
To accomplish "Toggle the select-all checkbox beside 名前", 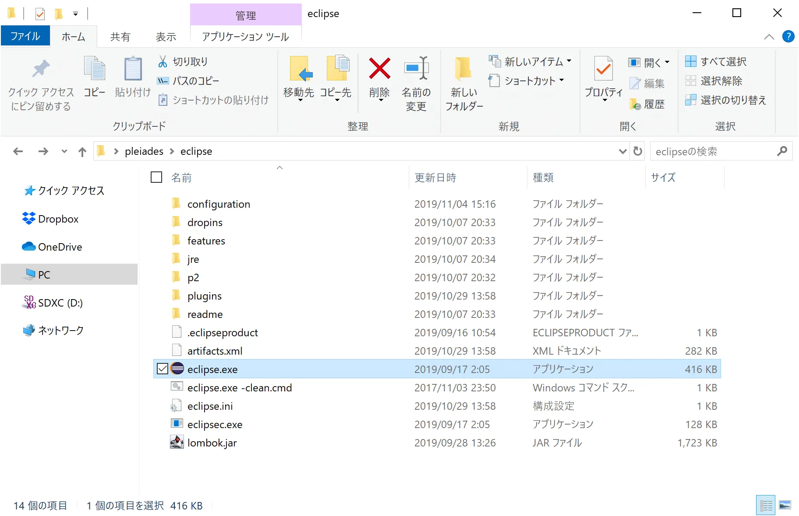I will coord(156,177).
